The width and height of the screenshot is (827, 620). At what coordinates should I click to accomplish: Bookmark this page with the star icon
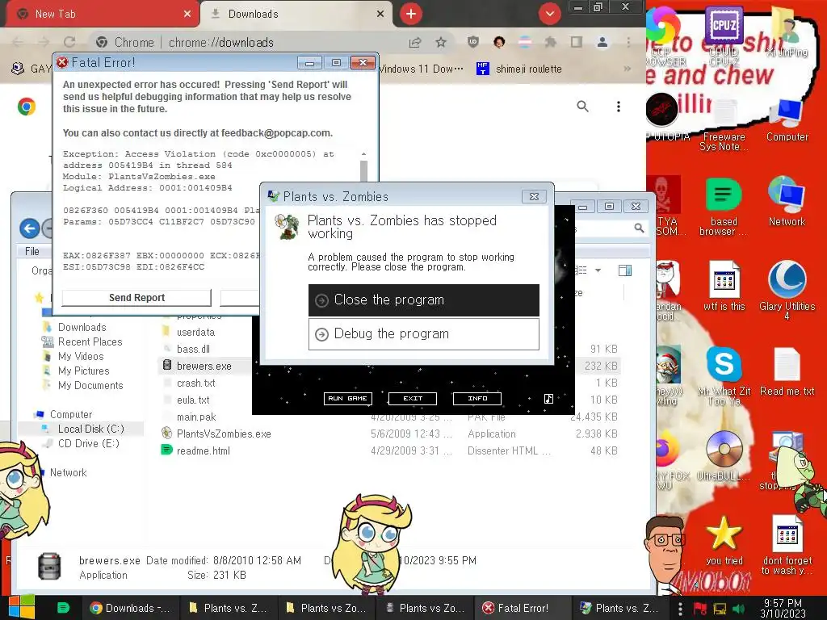pos(441,42)
